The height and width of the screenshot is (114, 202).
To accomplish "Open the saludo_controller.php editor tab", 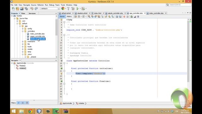I will click(x=115, y=13).
